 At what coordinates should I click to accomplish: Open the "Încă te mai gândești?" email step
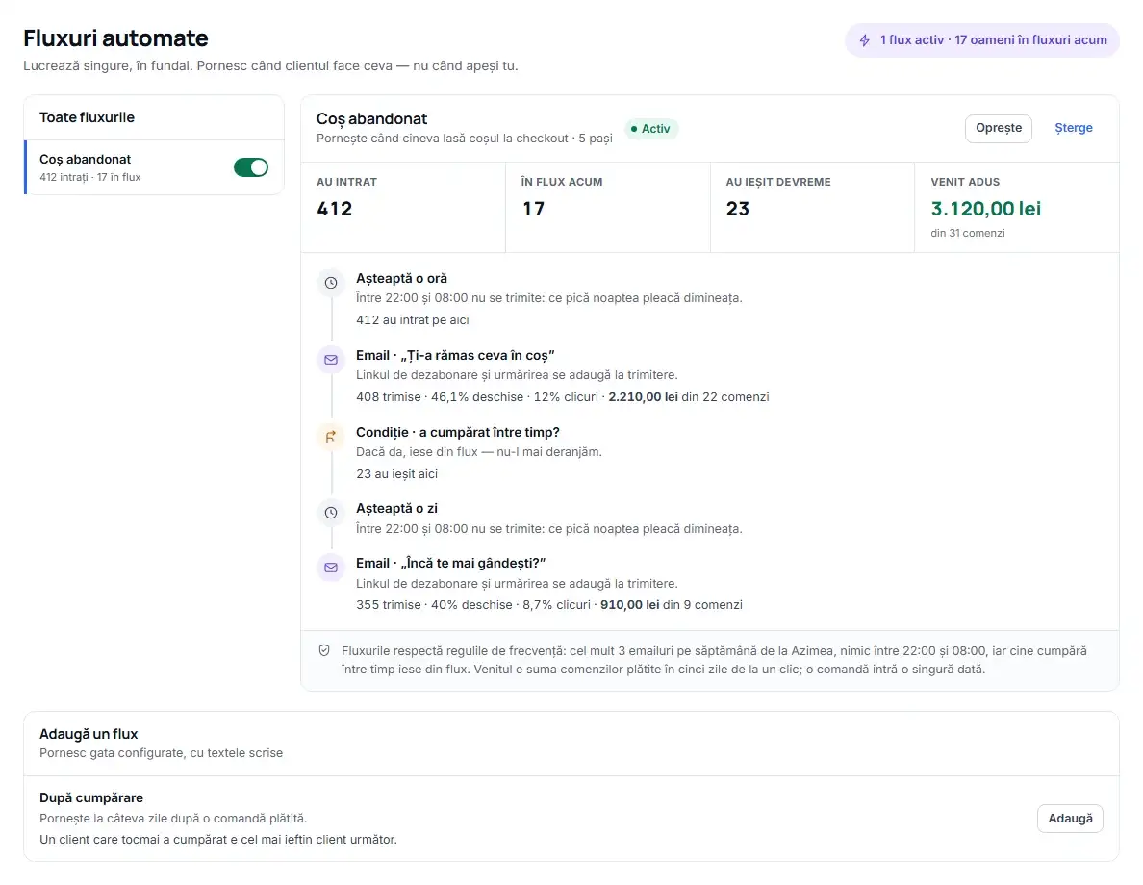coord(450,563)
